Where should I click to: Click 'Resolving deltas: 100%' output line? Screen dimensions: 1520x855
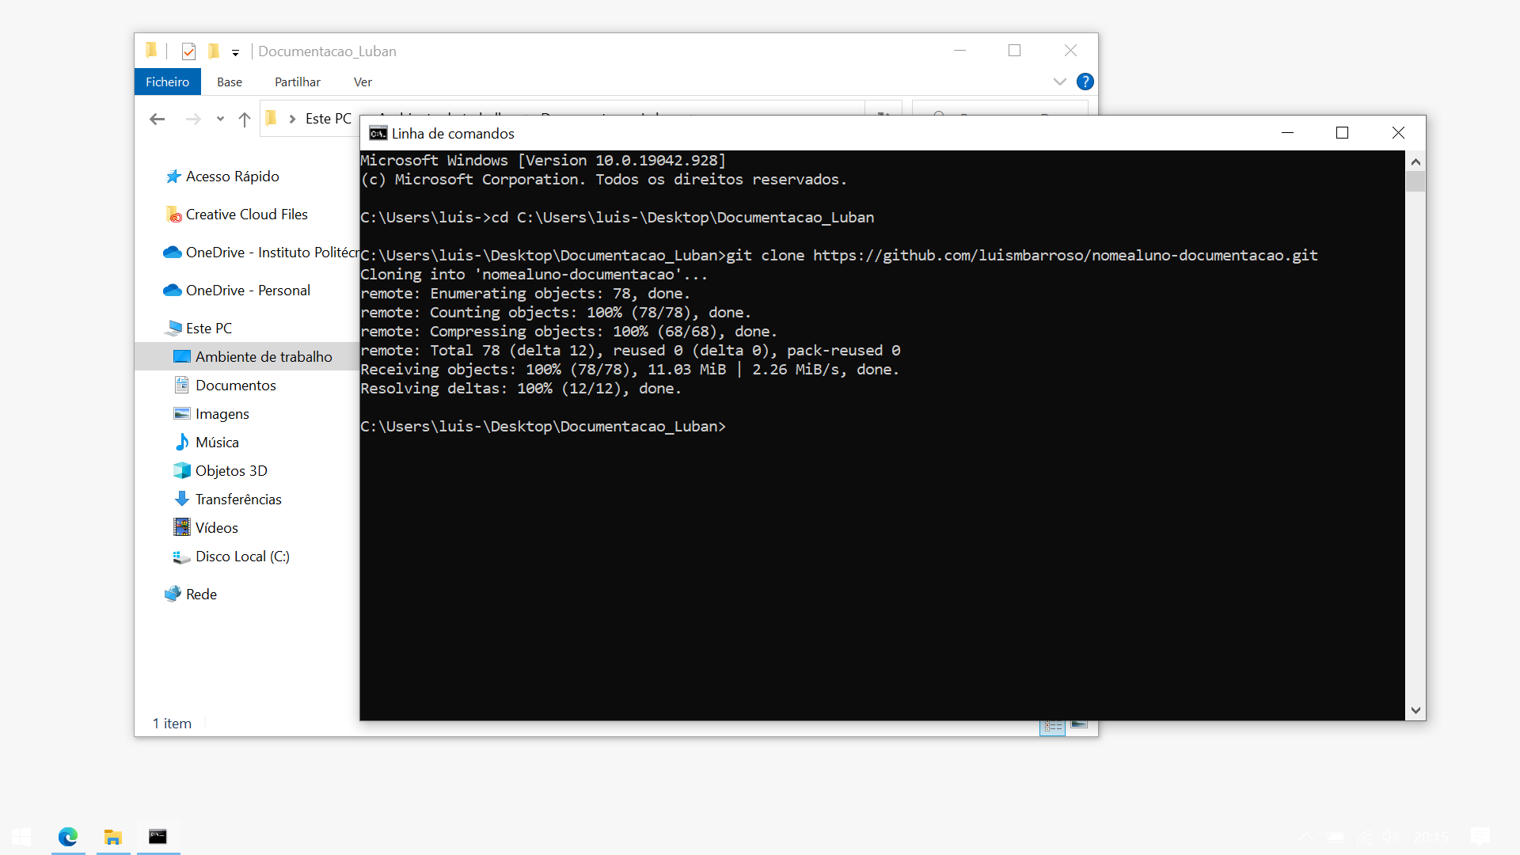point(521,389)
